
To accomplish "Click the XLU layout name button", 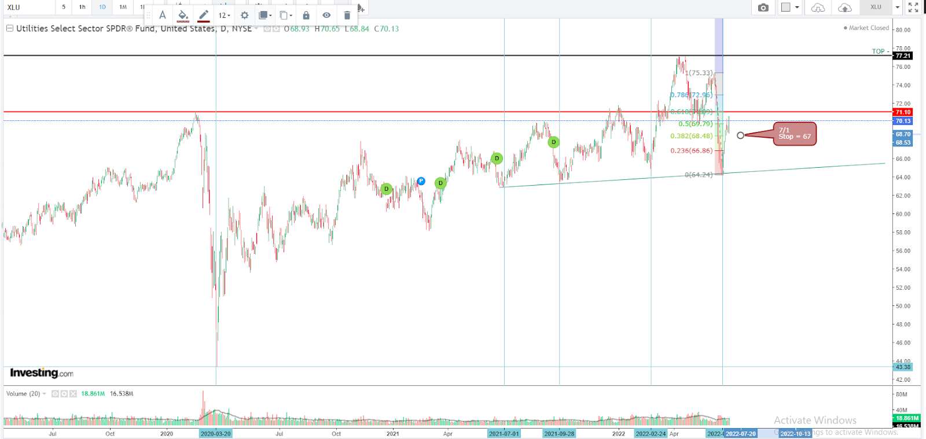I will point(876,8).
